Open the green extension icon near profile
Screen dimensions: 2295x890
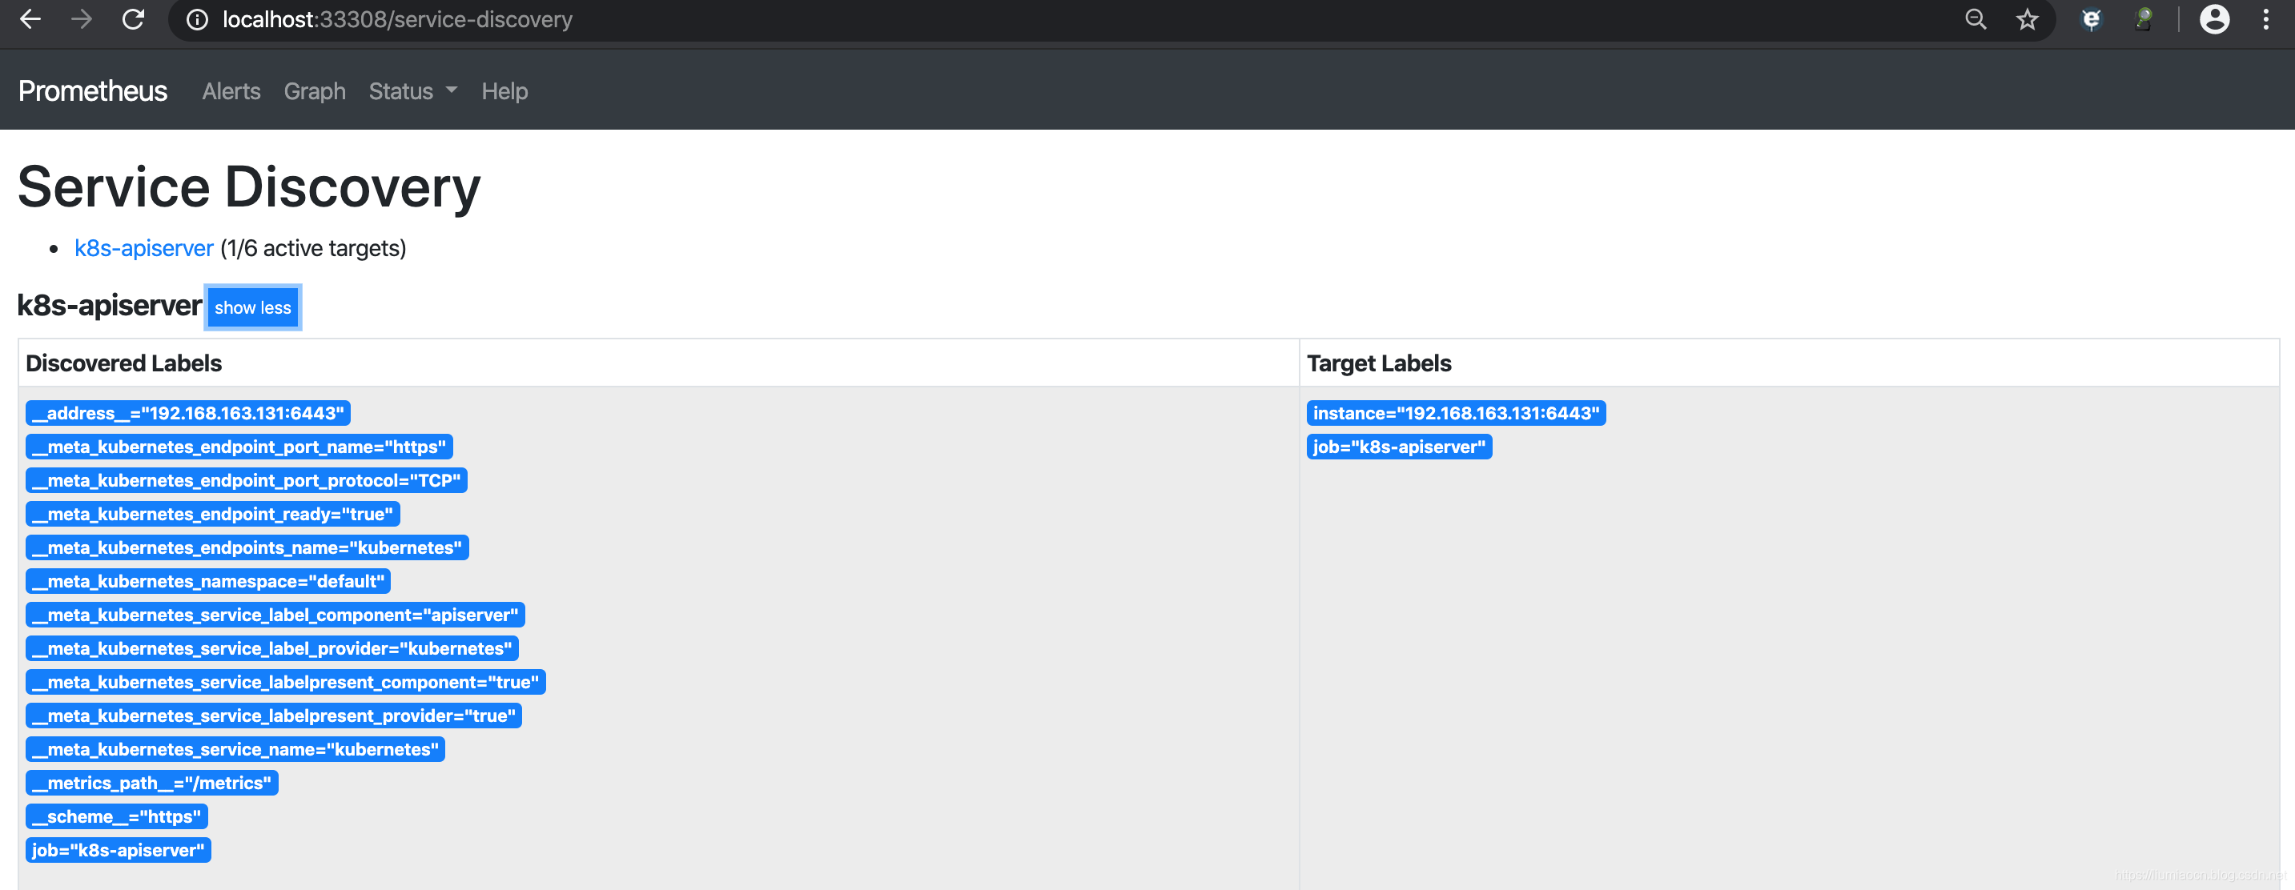pyautogui.click(x=2144, y=19)
